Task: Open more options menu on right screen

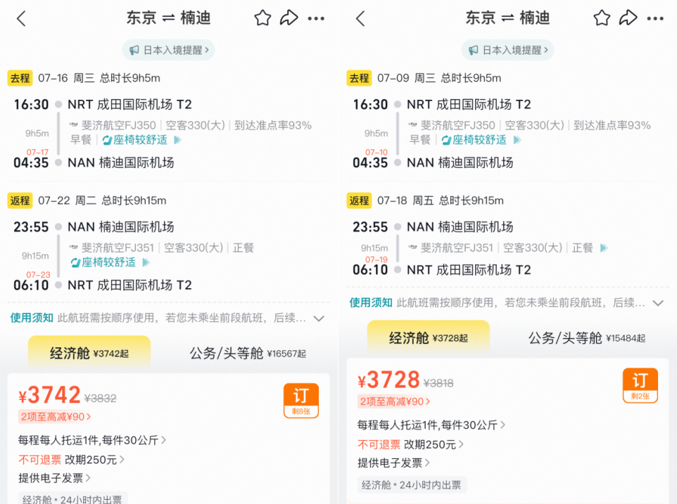Action: tap(655, 18)
